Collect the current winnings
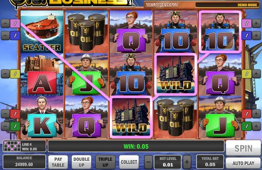262x170 pixels. [x=129, y=162]
